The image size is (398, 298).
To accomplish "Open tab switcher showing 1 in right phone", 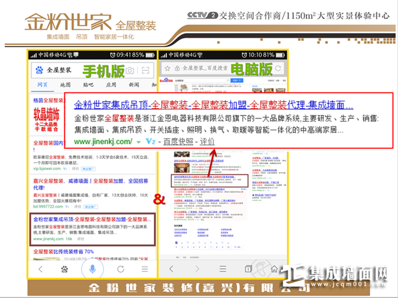I will click(x=248, y=268).
